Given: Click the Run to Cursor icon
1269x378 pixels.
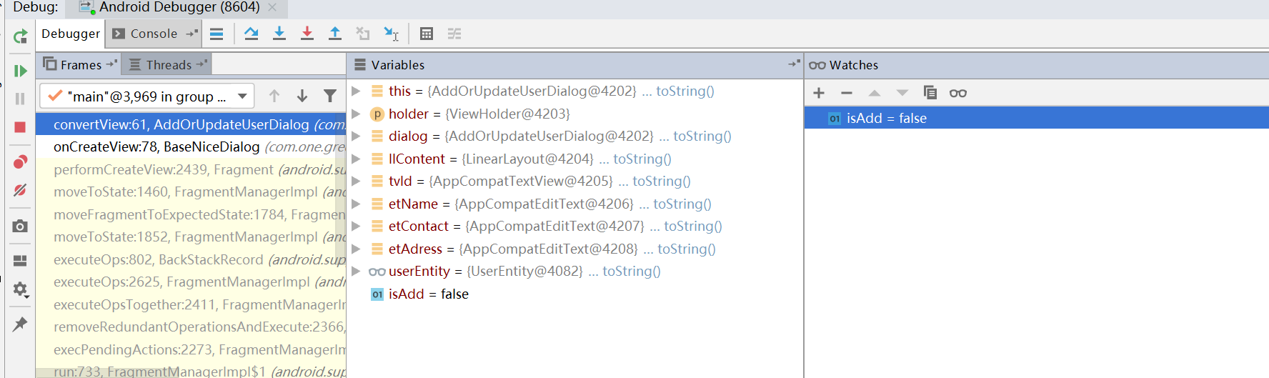Looking at the screenshot, I should pos(391,34).
